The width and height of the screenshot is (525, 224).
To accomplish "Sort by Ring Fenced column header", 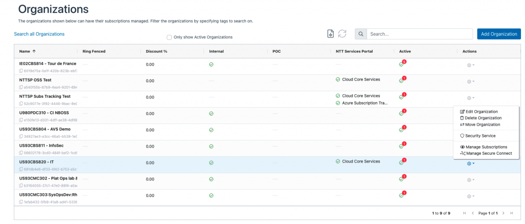I will 94,51.
